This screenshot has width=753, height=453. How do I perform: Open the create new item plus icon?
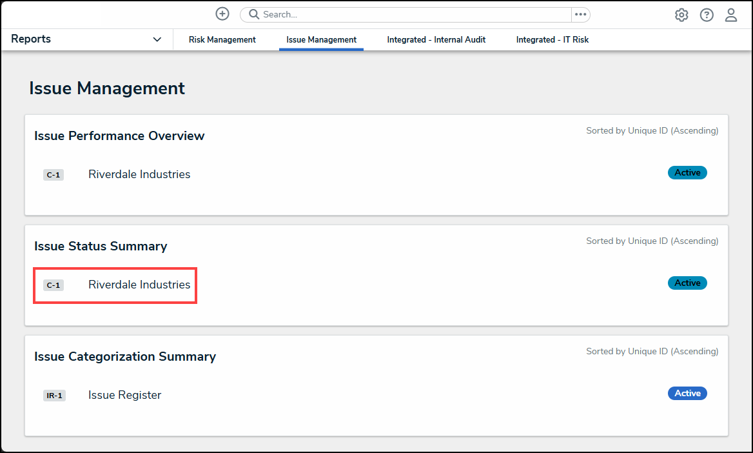tap(222, 14)
